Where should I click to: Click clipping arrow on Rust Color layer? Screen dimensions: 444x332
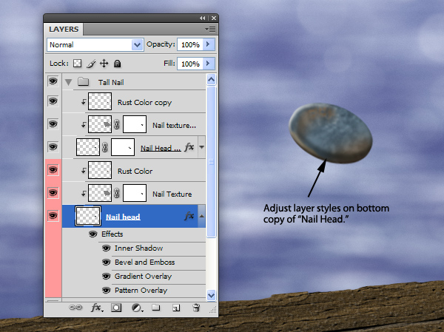pyautogui.click(x=84, y=170)
